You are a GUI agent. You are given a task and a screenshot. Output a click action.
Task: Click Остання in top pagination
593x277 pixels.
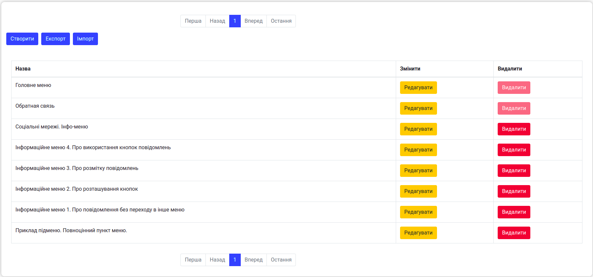point(281,21)
